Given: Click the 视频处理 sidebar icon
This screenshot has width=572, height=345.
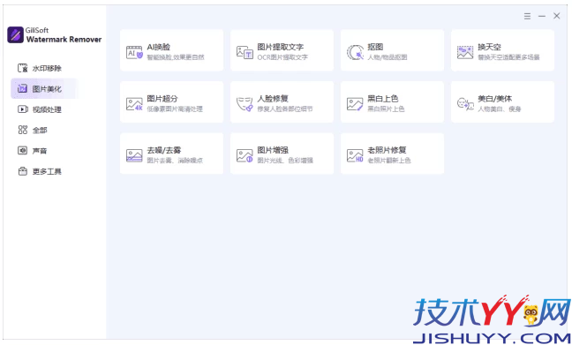Looking at the screenshot, I should (23, 109).
